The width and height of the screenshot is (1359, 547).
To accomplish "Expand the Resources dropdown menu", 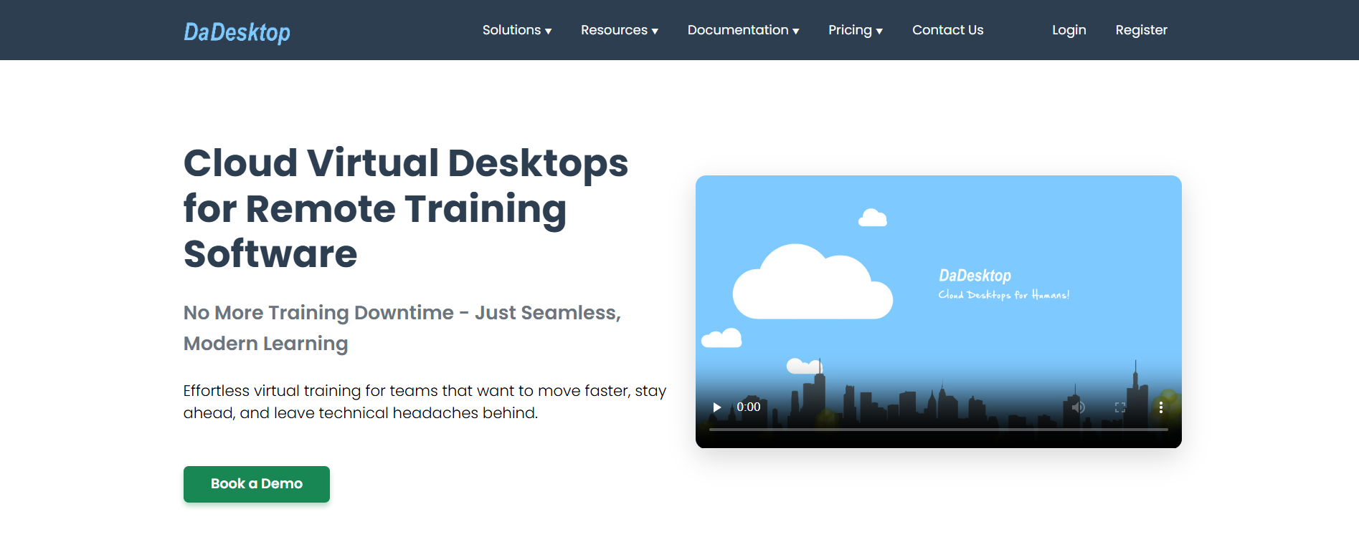I will (620, 30).
